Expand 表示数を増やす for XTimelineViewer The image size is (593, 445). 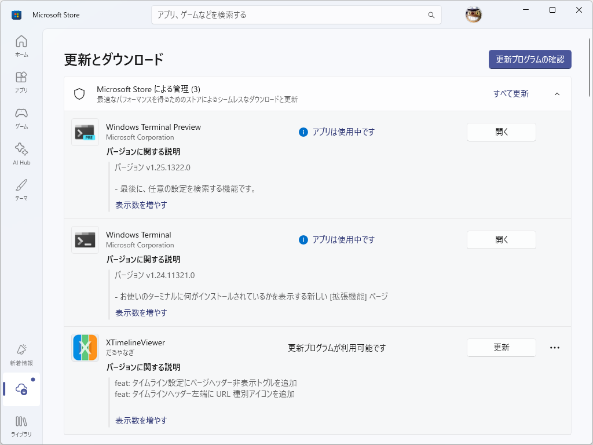point(141,421)
